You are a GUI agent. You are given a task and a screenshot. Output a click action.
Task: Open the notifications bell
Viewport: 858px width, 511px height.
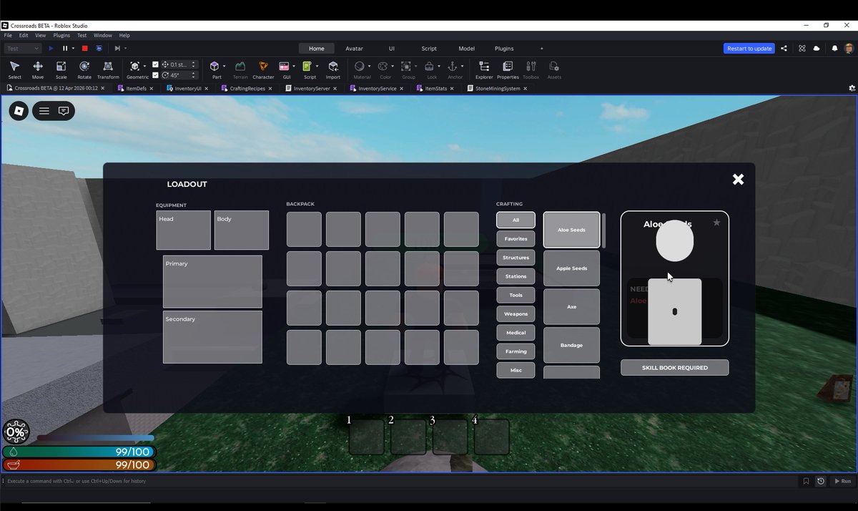pyautogui.click(x=834, y=49)
